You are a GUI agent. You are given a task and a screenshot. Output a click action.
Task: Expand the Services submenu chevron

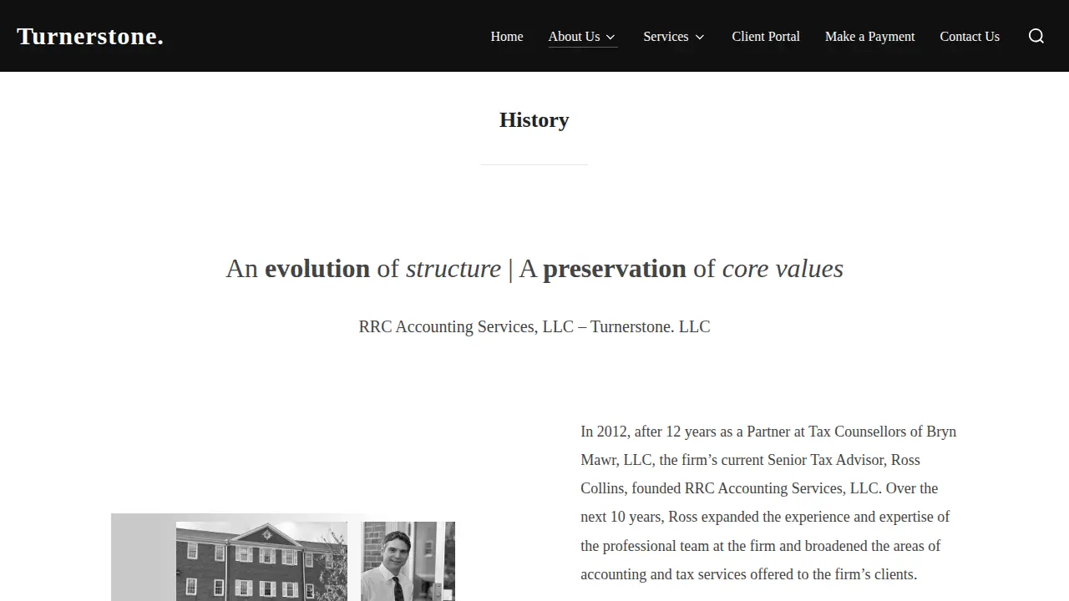click(x=700, y=37)
